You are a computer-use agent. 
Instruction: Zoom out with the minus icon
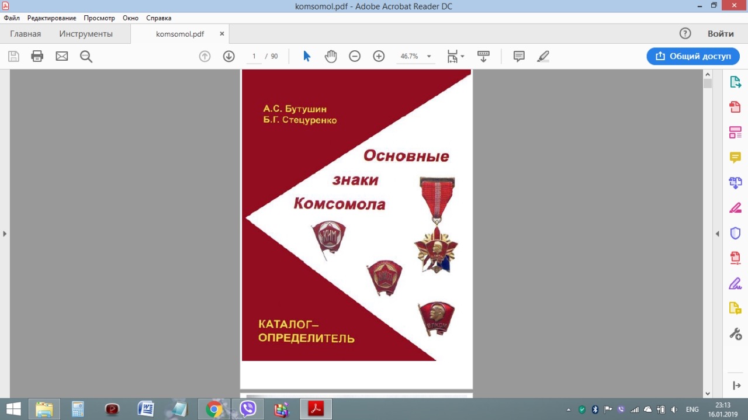[355, 56]
